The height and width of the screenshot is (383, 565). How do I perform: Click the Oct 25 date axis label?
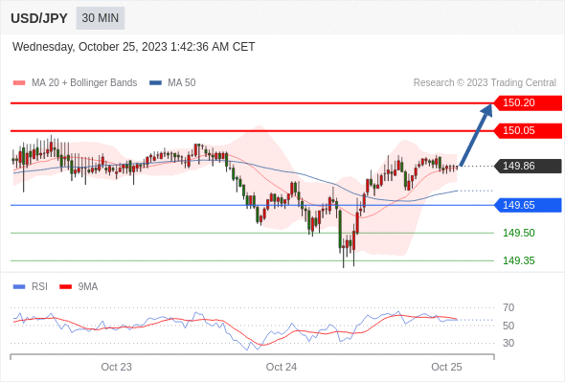pos(446,367)
